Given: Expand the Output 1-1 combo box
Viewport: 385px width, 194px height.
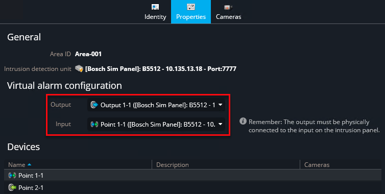Looking at the screenshot, I should pos(156,105).
